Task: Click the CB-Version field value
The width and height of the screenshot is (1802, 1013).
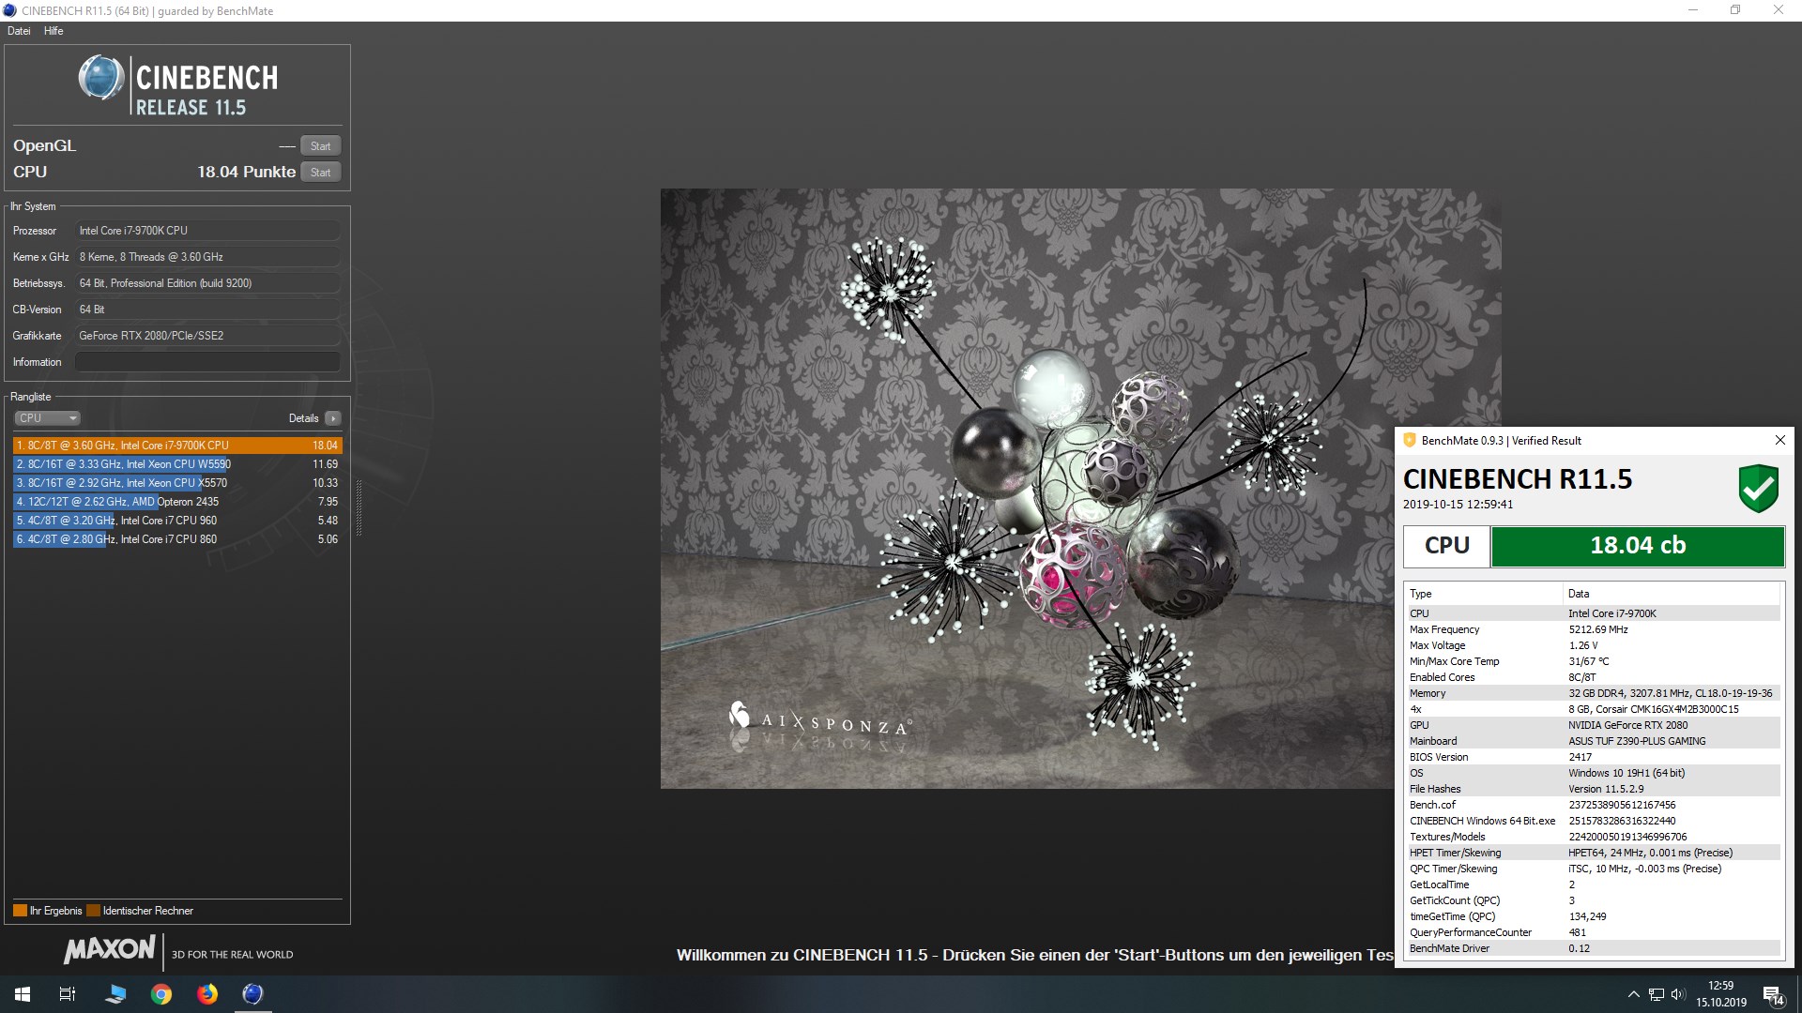Action: (x=207, y=310)
